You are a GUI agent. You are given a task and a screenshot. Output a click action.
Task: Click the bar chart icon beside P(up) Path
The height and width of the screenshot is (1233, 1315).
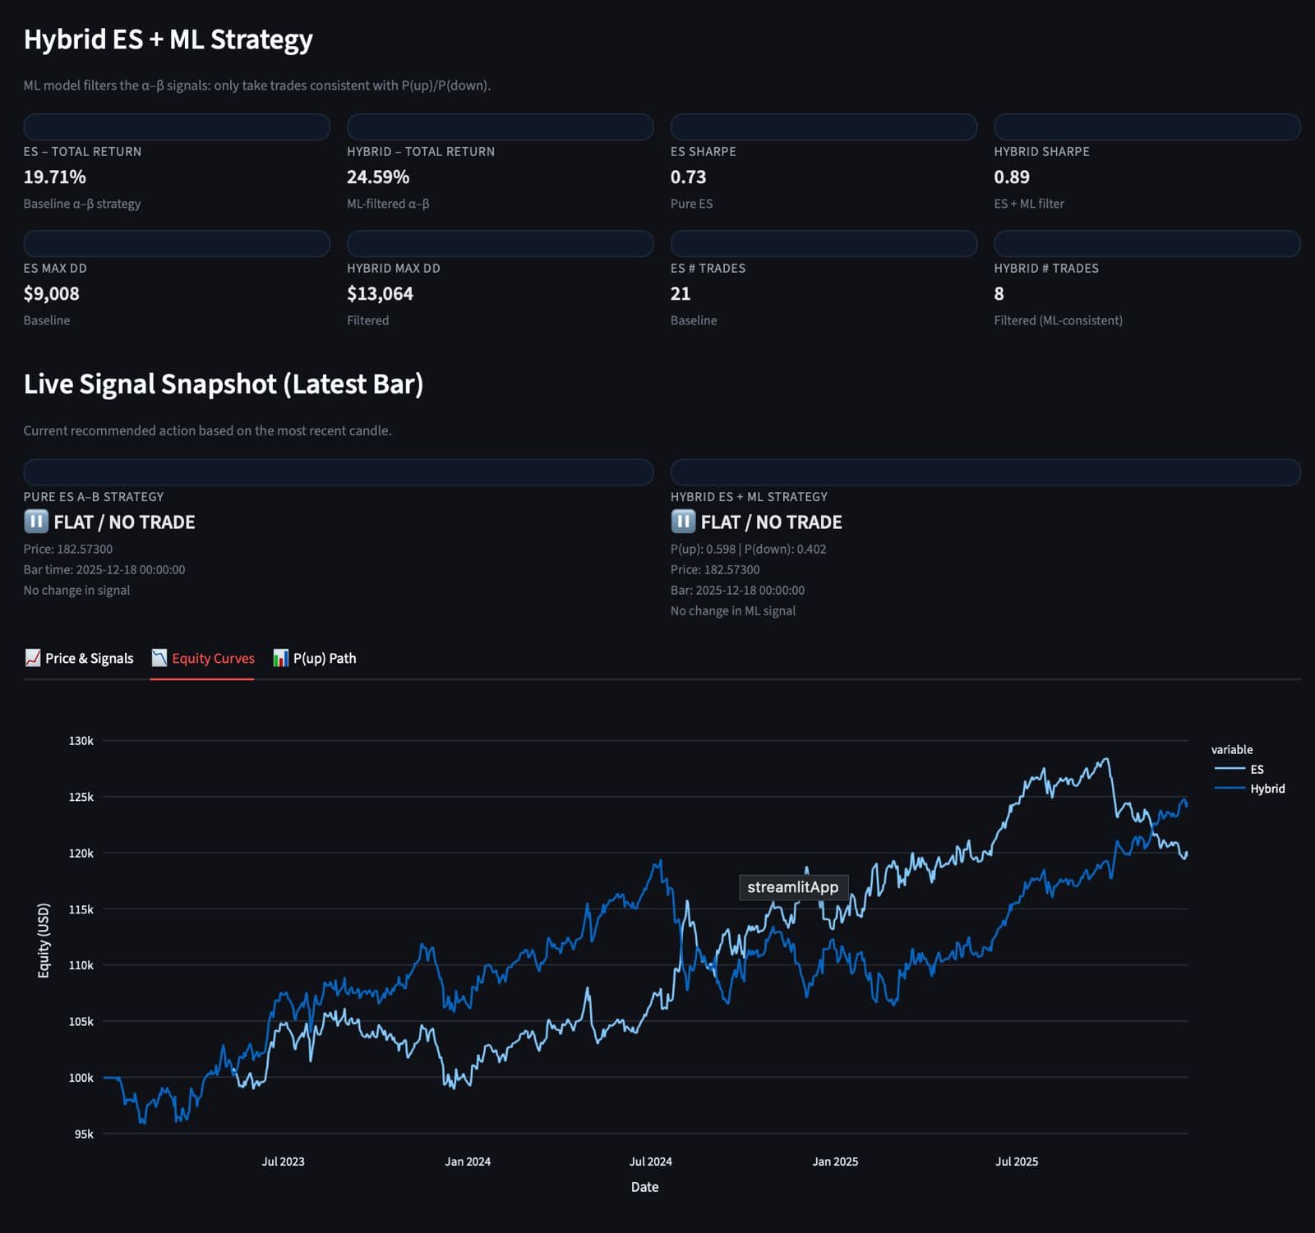coord(281,658)
